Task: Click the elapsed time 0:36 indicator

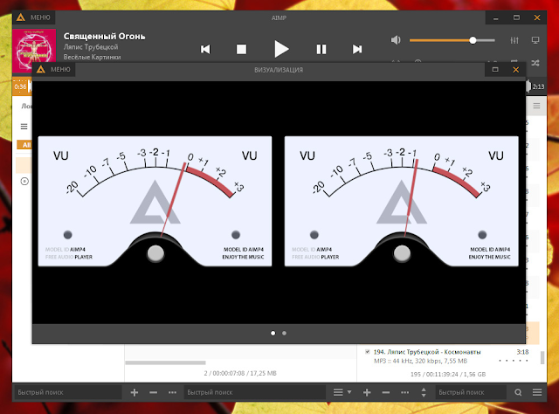Action: click(x=20, y=86)
